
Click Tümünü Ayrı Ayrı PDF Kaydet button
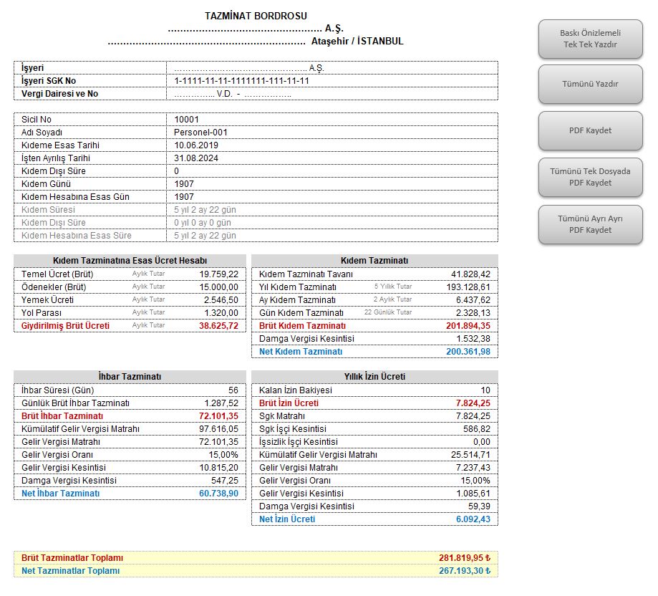click(x=590, y=224)
